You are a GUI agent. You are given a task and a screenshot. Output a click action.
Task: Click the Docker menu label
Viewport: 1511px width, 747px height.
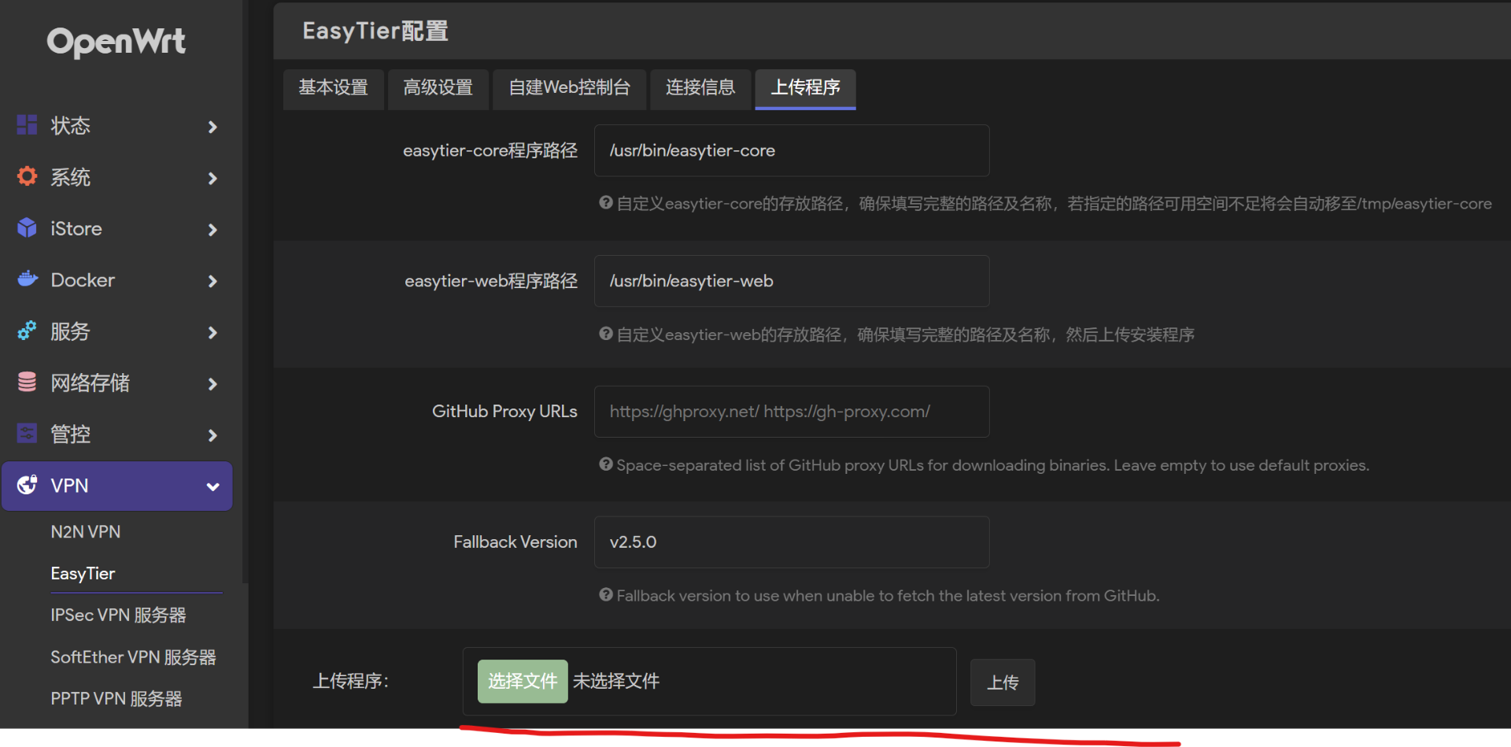click(83, 280)
